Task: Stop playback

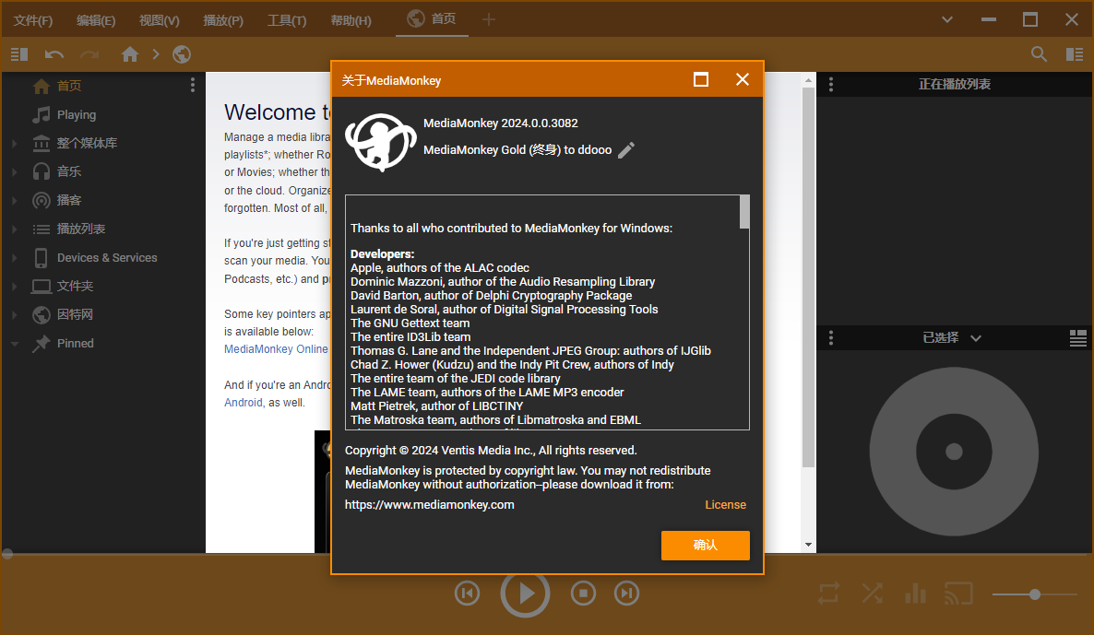Action: click(x=583, y=594)
